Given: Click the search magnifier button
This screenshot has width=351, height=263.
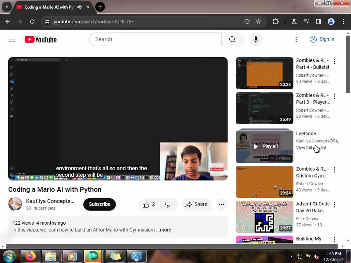Looking at the screenshot, I should tap(232, 39).
